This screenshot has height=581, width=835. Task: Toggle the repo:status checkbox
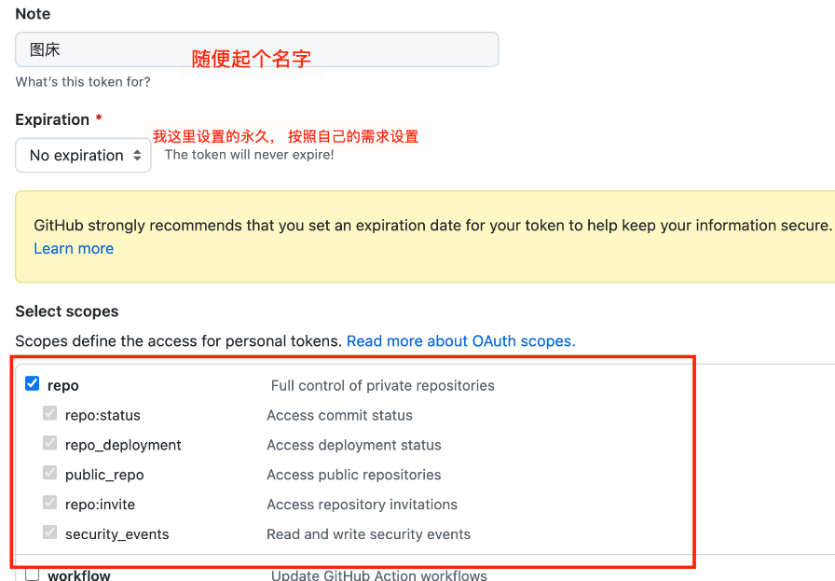pos(49,413)
